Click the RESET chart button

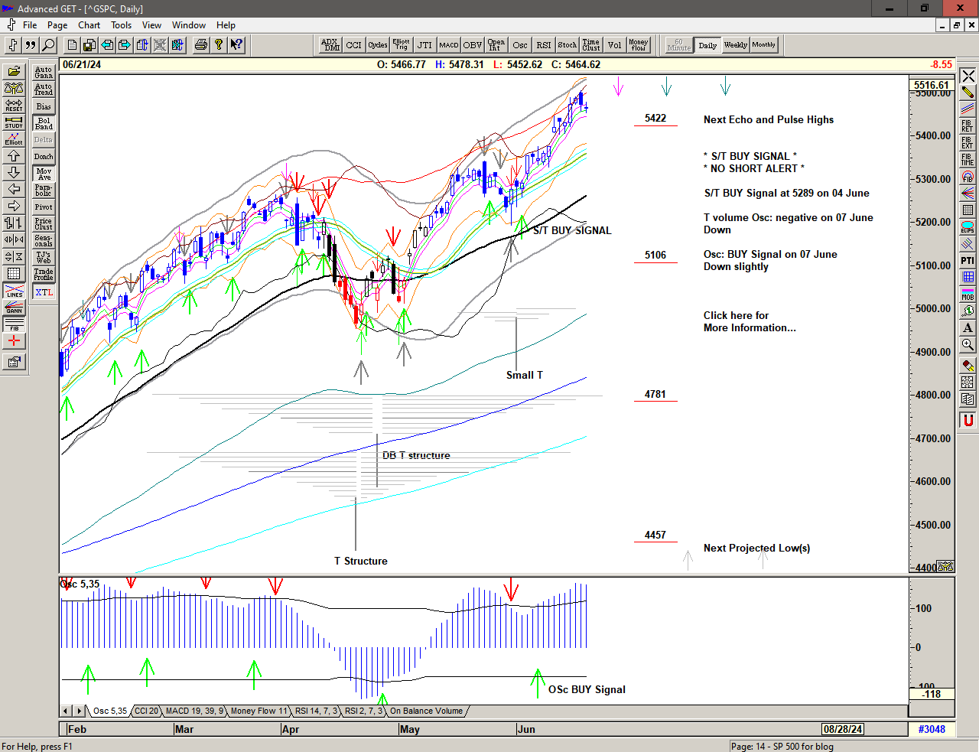click(x=14, y=105)
